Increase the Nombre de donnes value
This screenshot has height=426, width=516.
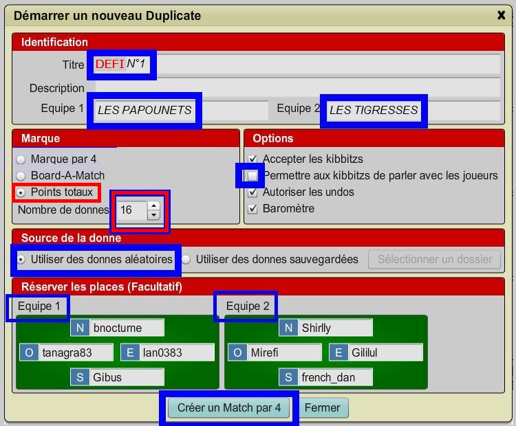[153, 205]
